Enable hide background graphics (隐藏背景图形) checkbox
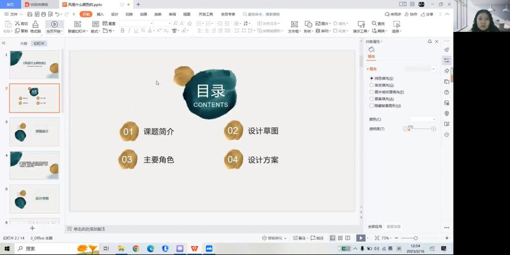The image size is (510, 255). 372,106
